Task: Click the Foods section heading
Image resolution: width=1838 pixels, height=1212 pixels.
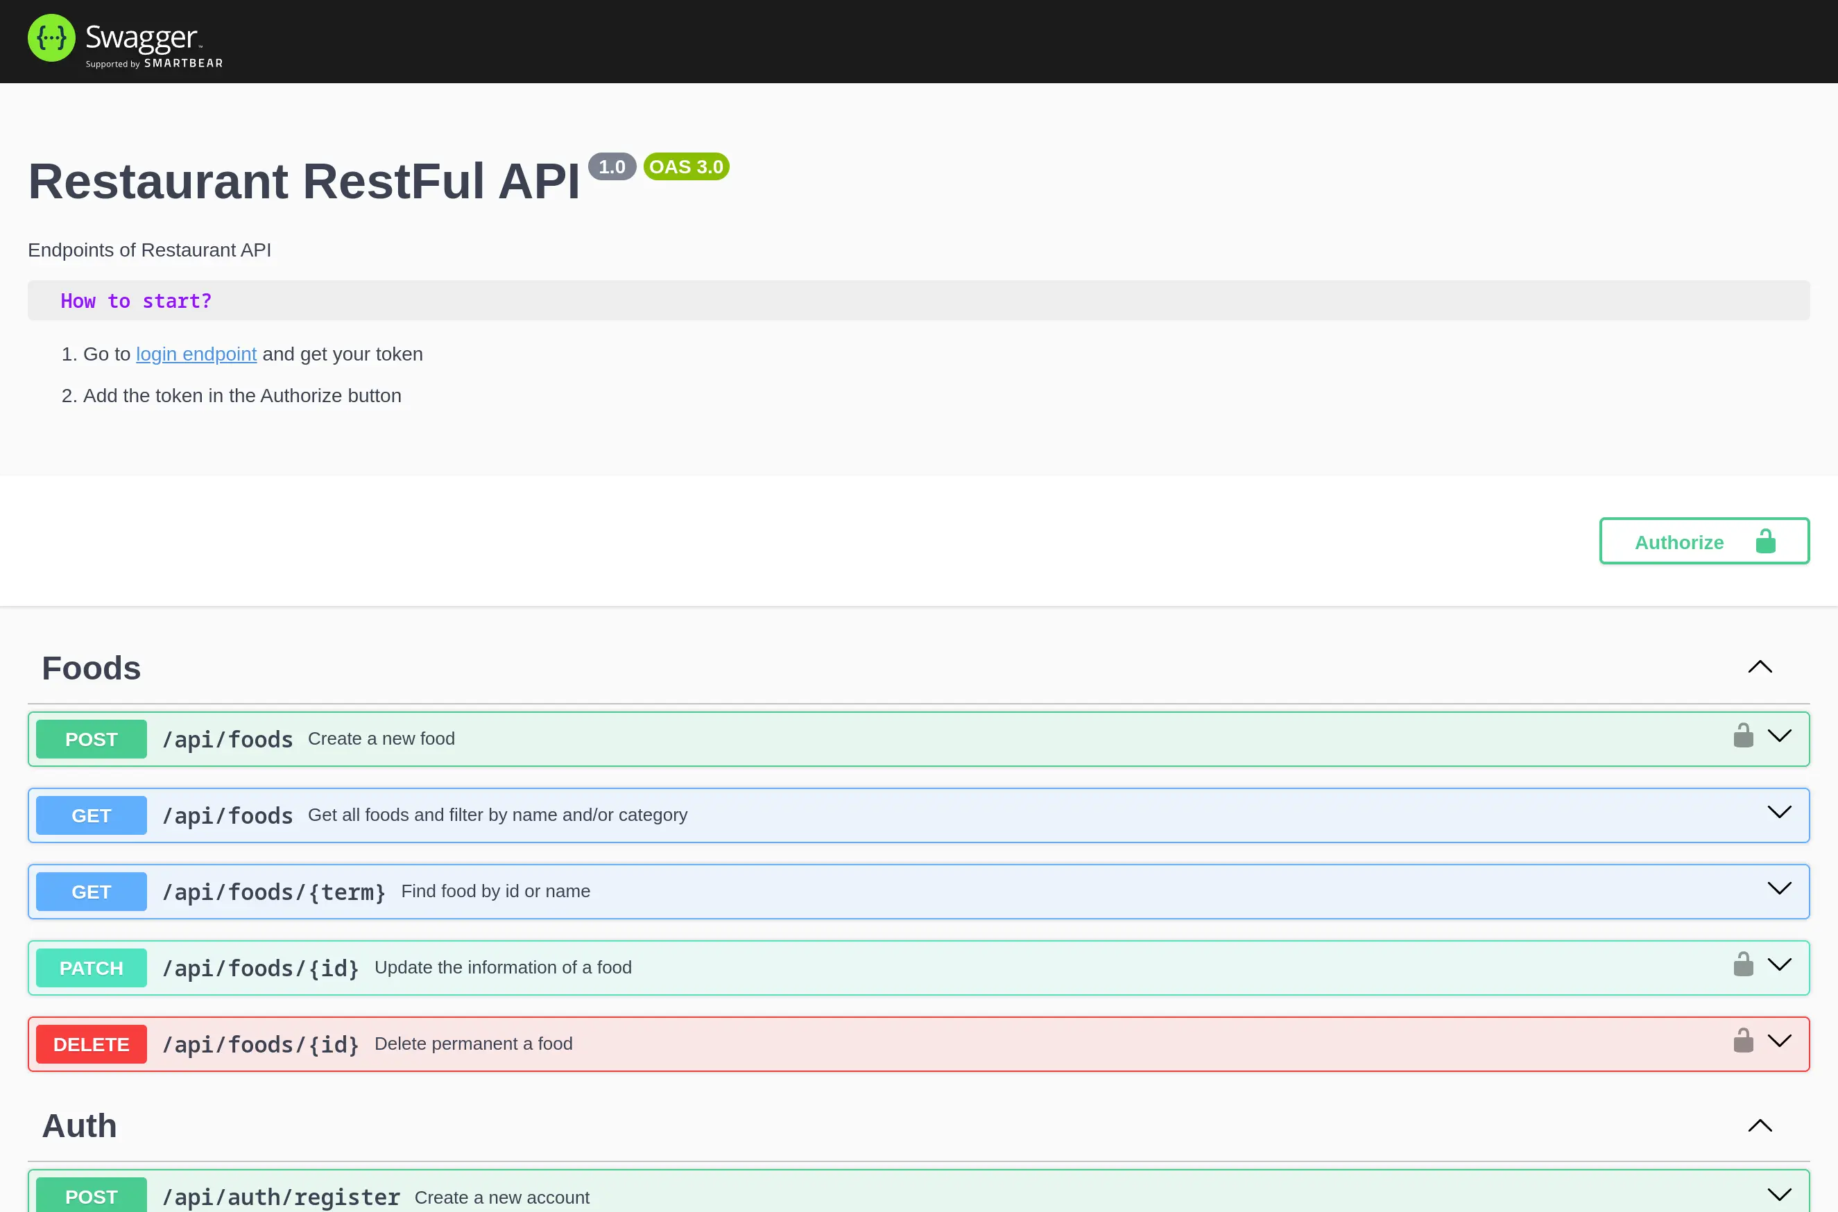Action: (92, 667)
